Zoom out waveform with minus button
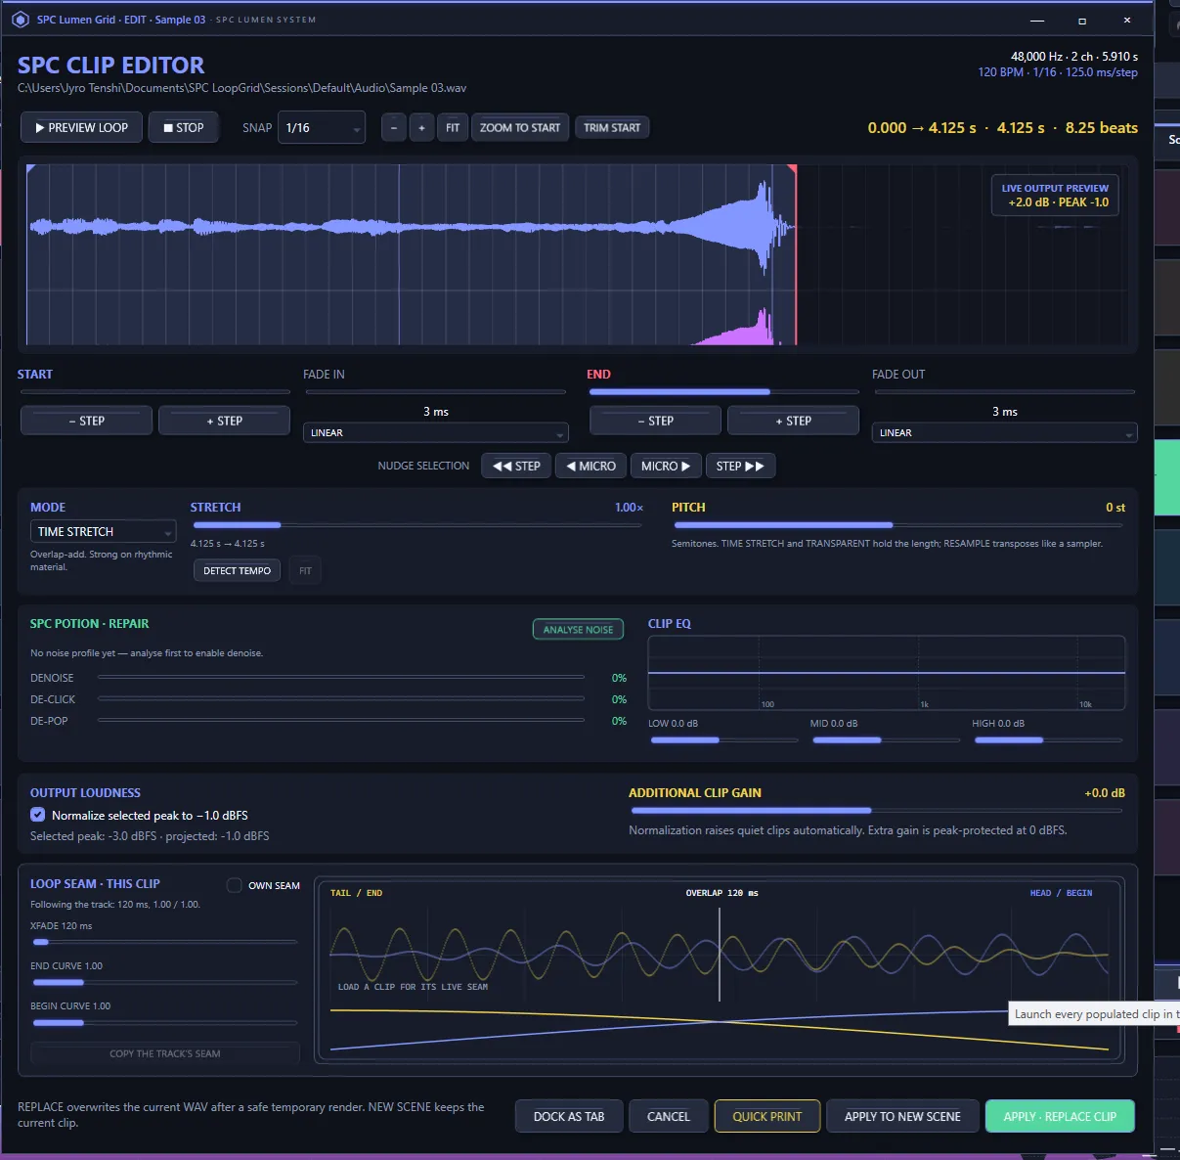Screen dimensions: 1180x1160 pyautogui.click(x=394, y=127)
